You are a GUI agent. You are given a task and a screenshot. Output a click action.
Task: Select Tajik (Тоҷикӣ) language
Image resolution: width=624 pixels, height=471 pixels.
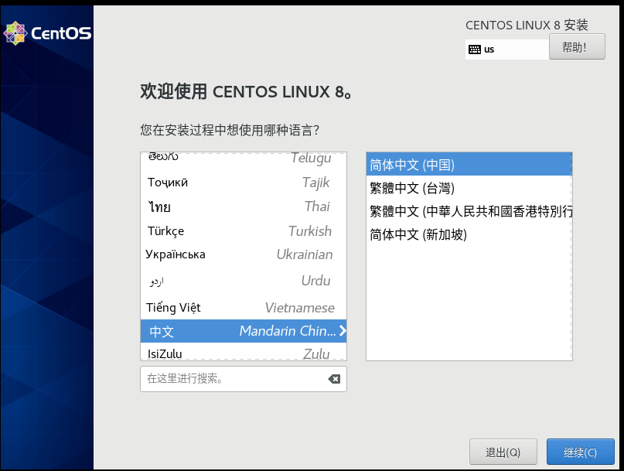point(244,183)
